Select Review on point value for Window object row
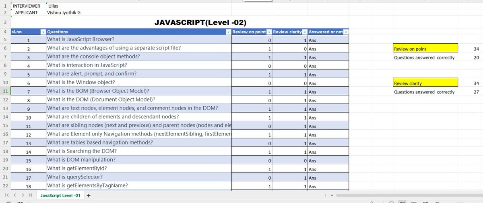483x203 pixels. pos(252,83)
